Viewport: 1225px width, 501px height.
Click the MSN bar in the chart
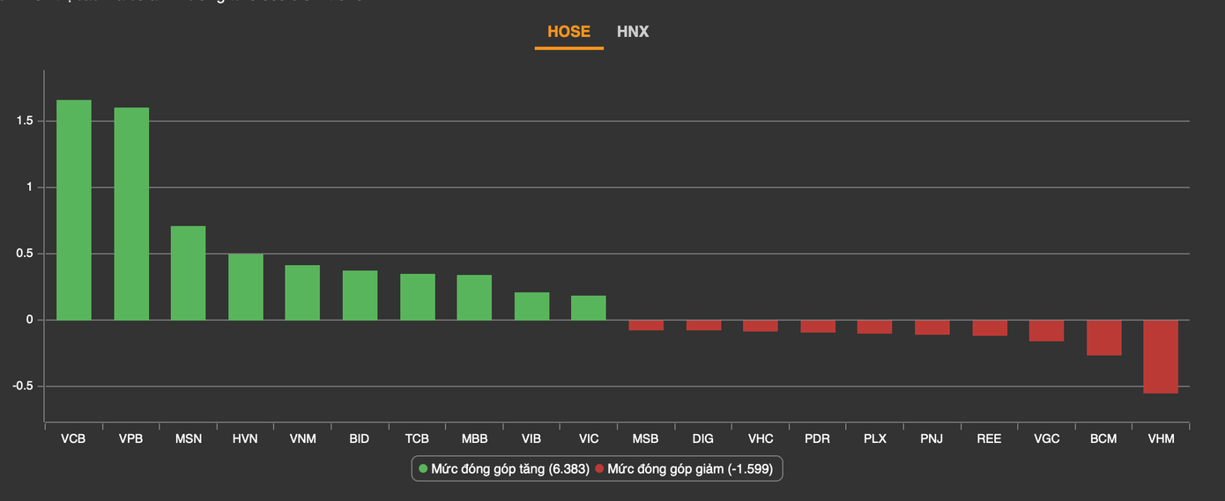pyautogui.click(x=188, y=273)
